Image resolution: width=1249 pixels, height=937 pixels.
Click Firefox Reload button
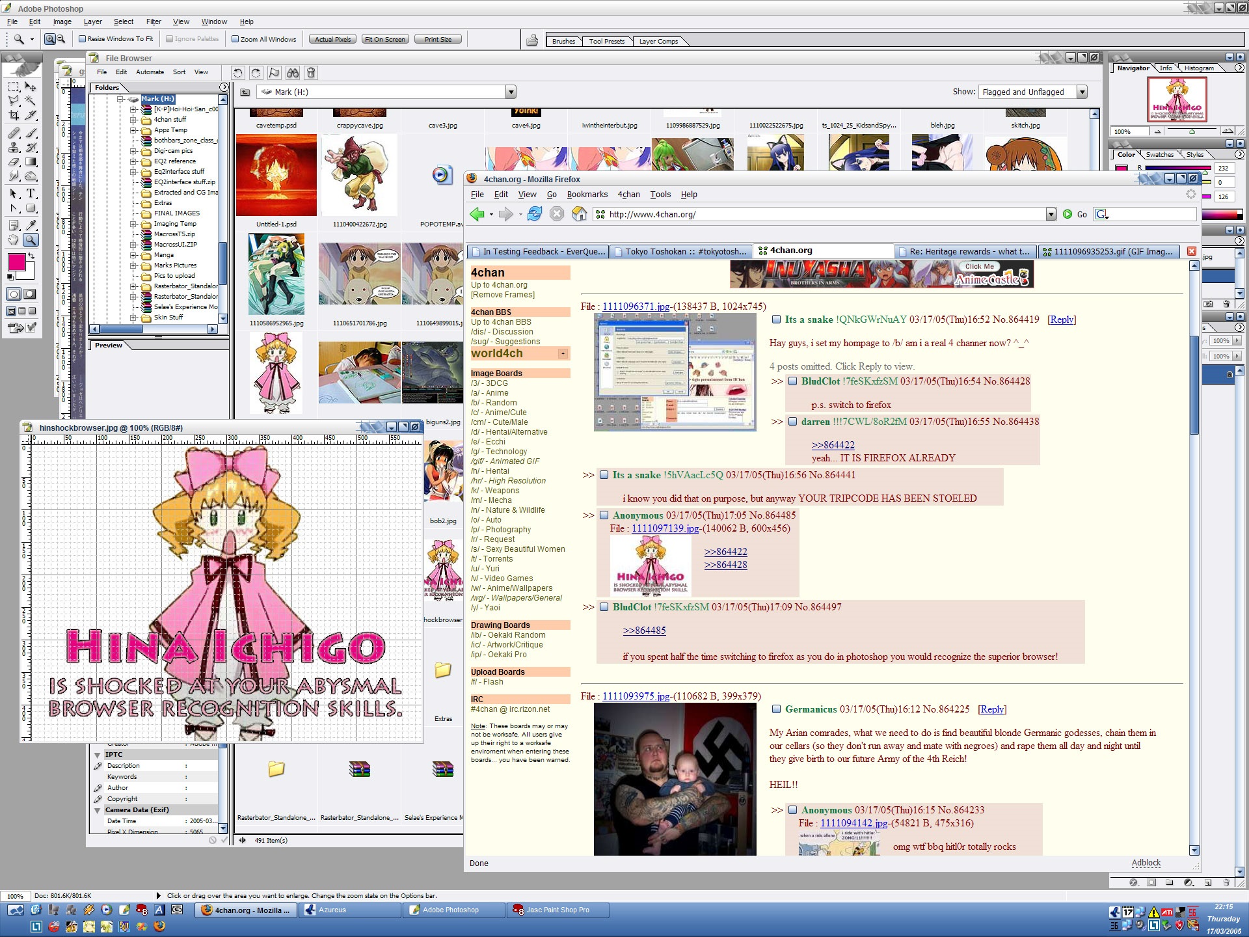pos(535,214)
